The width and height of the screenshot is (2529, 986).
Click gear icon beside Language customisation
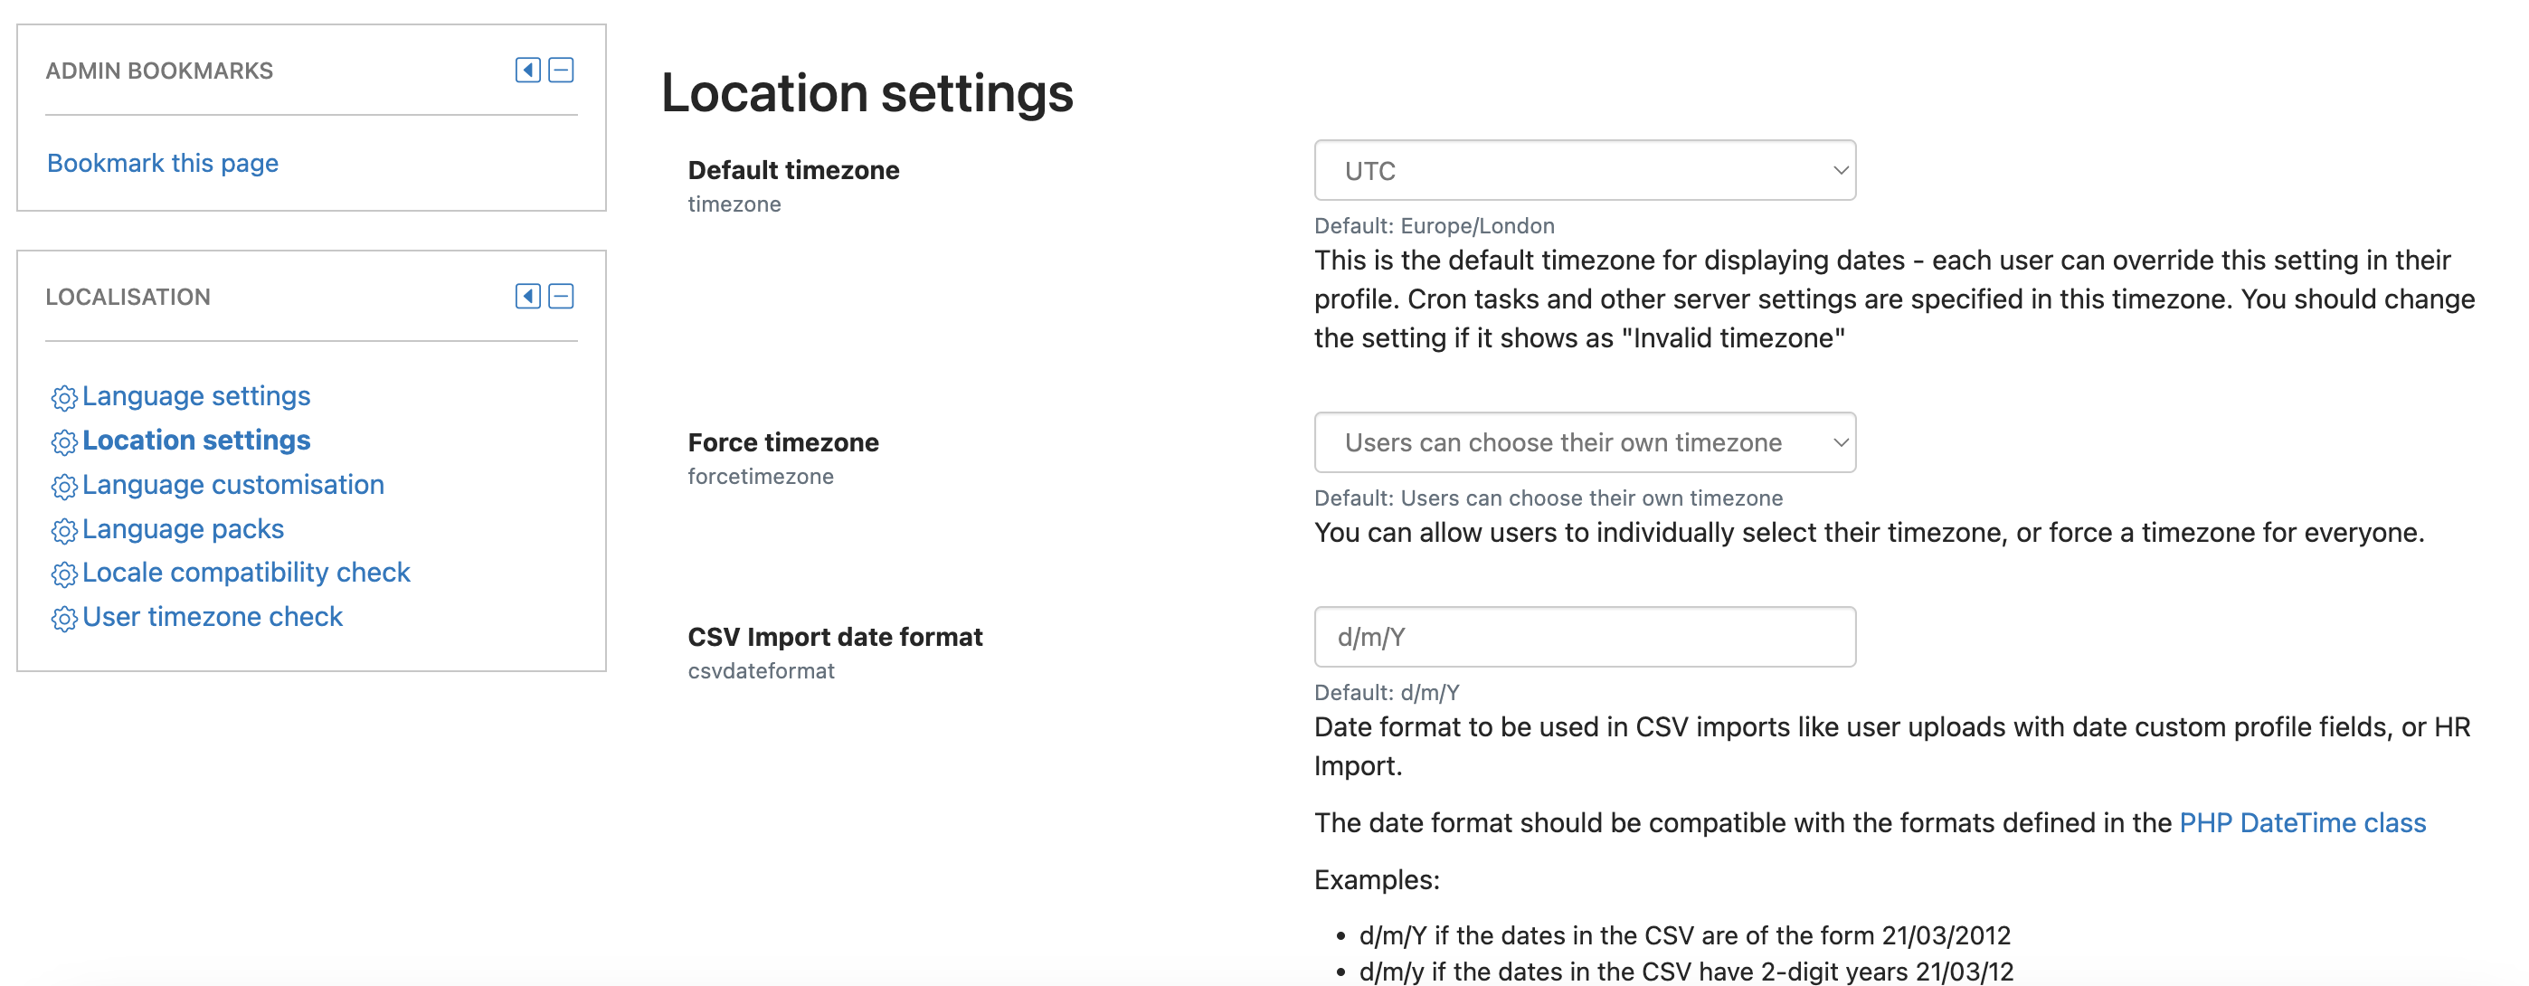[x=64, y=486]
